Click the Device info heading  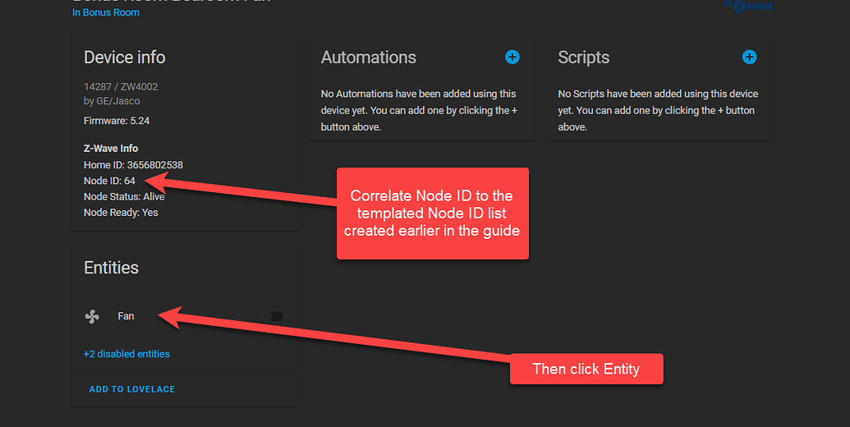click(125, 57)
